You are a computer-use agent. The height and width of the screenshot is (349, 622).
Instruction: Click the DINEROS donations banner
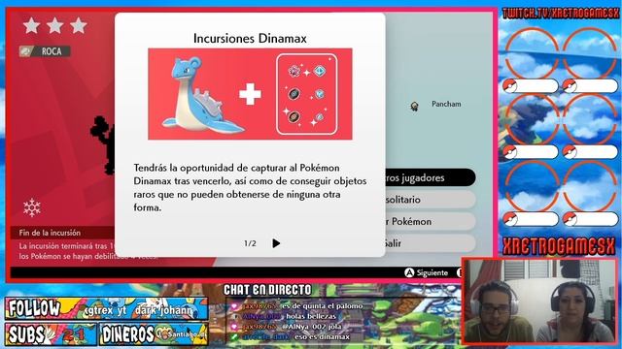point(154,334)
